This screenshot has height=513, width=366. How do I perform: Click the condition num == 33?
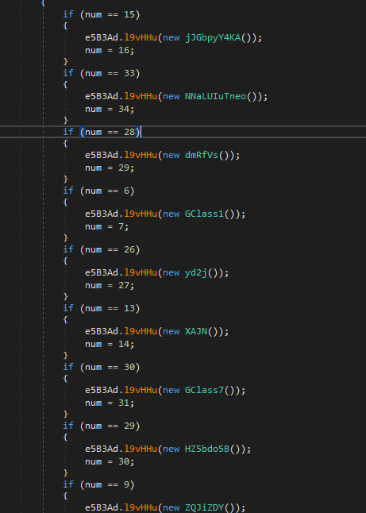(110, 73)
